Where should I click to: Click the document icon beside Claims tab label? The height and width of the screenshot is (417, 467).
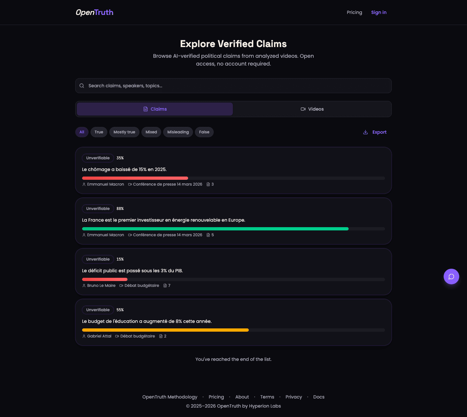tap(145, 109)
